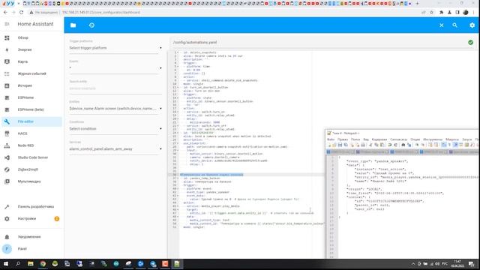Image resolution: width=480 pixels, height=270 pixels.
Task: Click Redo icon in Notepad++ toolbar
Action: (395, 145)
